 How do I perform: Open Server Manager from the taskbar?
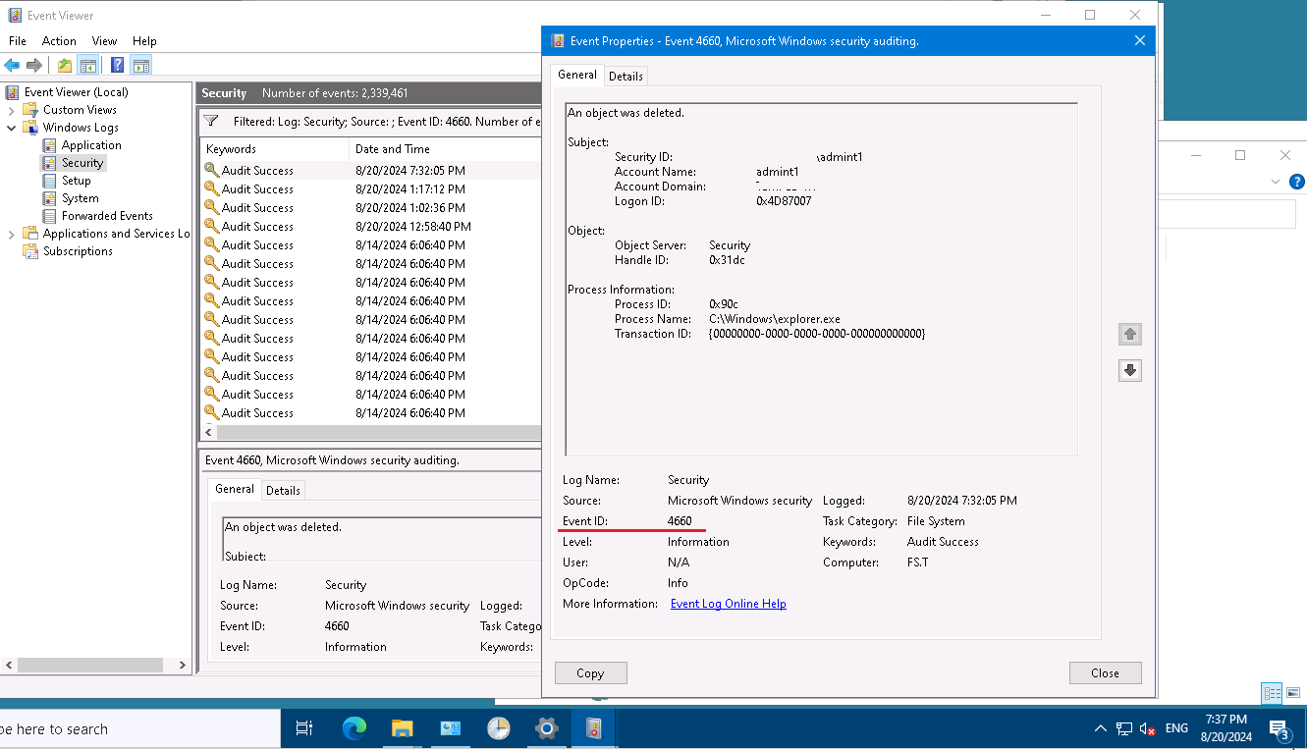451,728
